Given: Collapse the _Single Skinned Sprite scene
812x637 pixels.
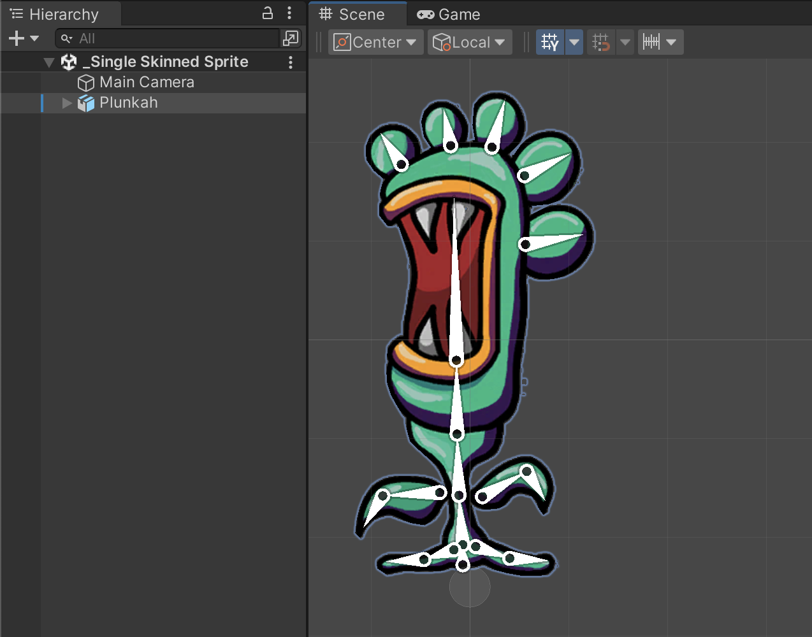Looking at the screenshot, I should [x=49, y=62].
